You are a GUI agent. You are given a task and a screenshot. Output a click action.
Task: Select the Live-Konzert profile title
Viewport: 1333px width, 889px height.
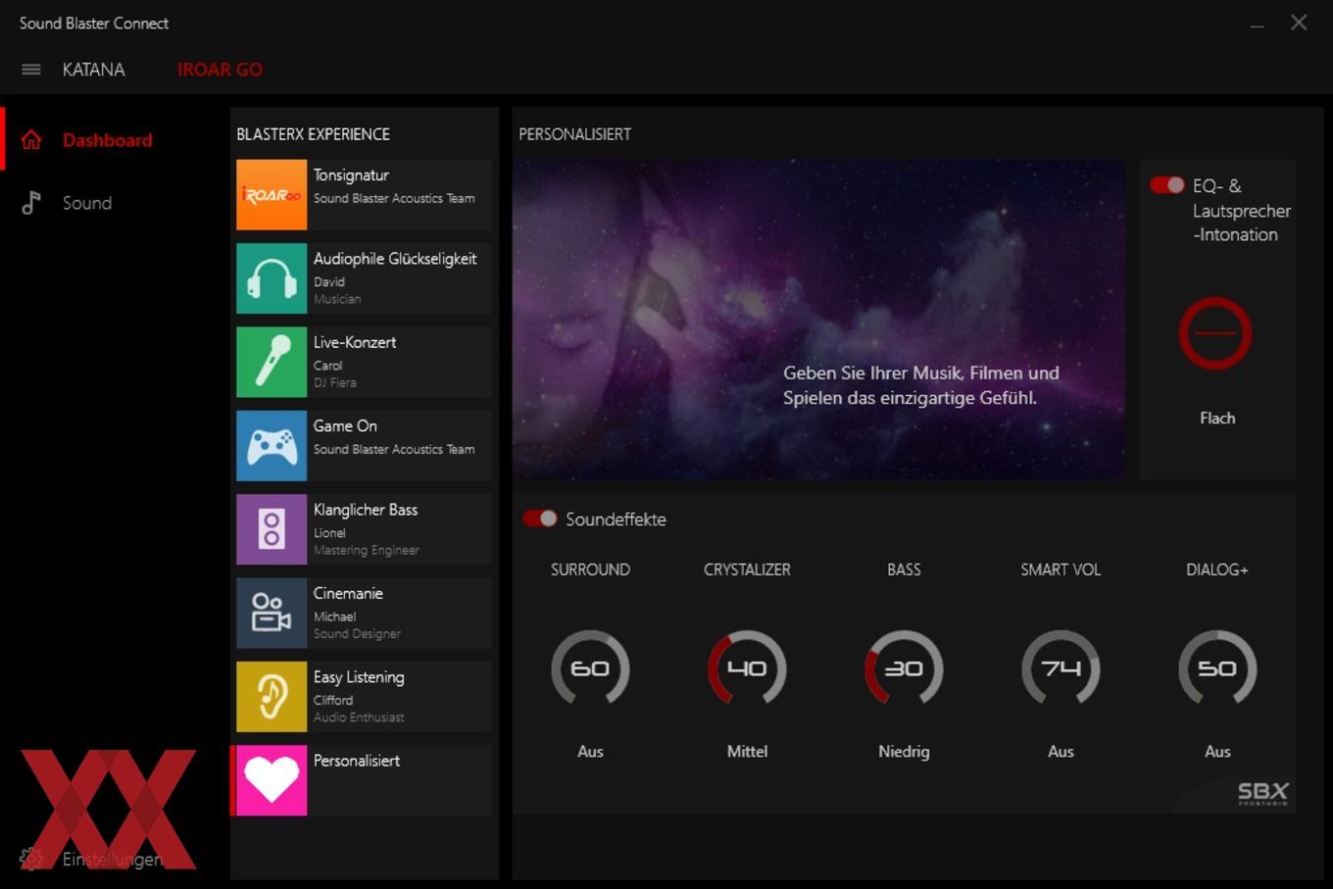[x=355, y=342]
